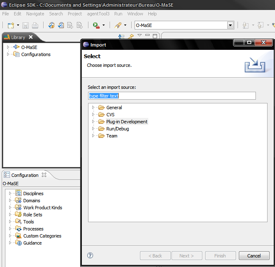Select Work Product Kinds in Configuration
This screenshot has height=267, width=275.
pyautogui.click(x=43, y=208)
